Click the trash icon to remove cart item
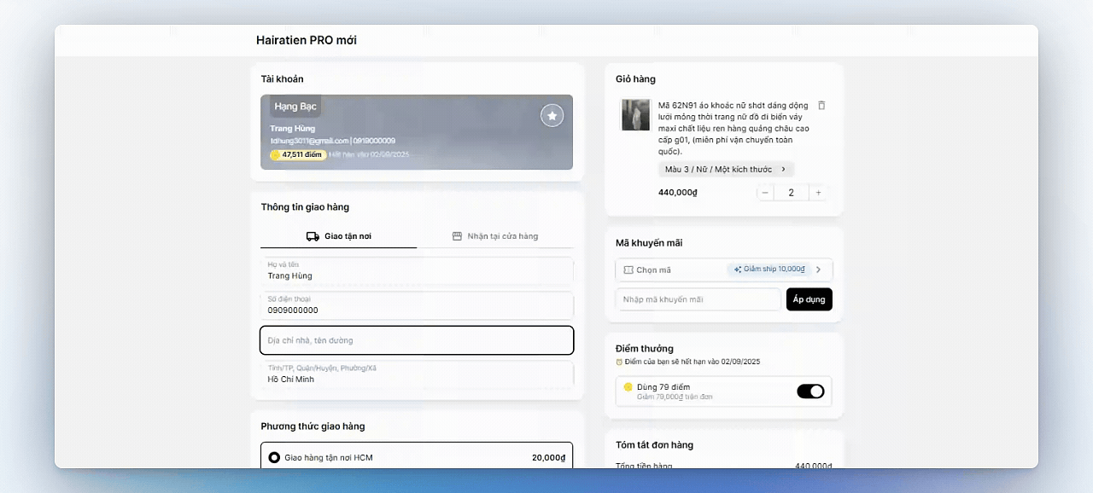Screen dimensions: 1093x493 [x=821, y=106]
